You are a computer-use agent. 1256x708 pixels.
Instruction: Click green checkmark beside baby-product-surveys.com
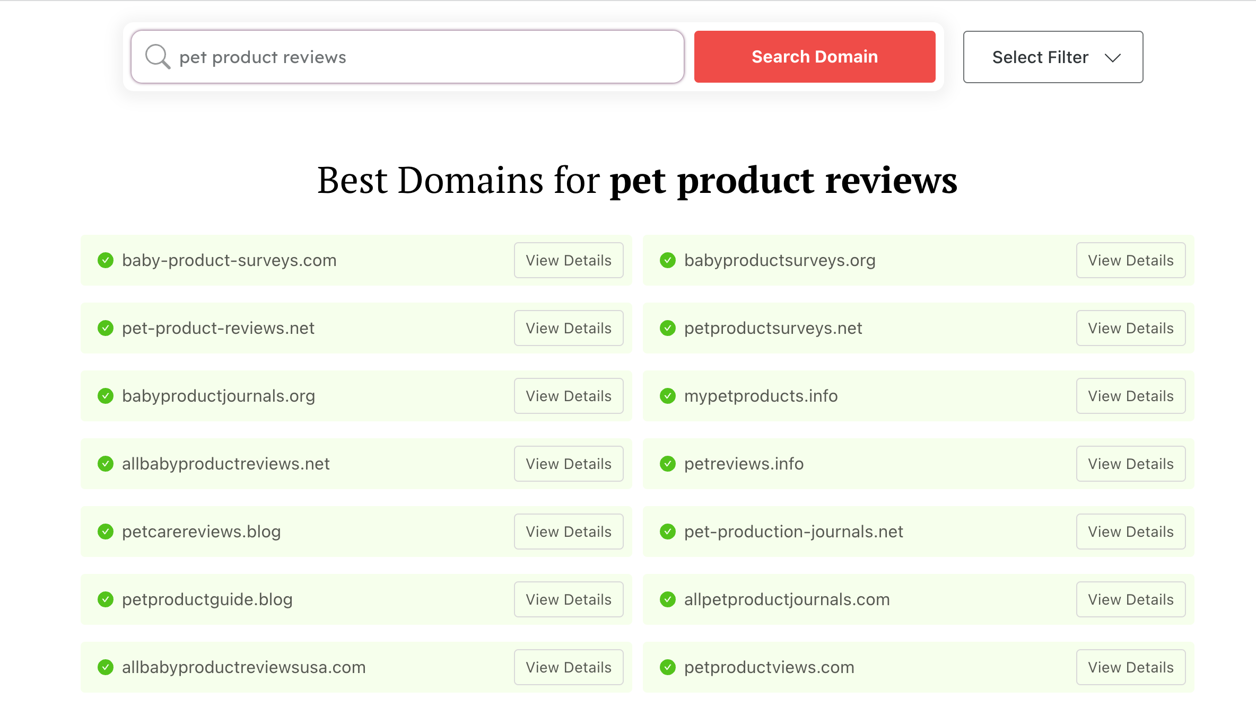(x=106, y=260)
